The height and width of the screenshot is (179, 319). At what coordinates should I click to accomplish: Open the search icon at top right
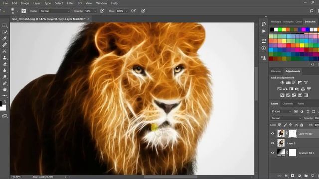tap(311, 11)
